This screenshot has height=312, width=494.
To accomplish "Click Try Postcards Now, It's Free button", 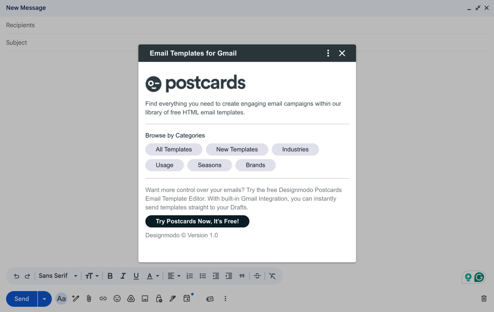I will click(x=197, y=221).
